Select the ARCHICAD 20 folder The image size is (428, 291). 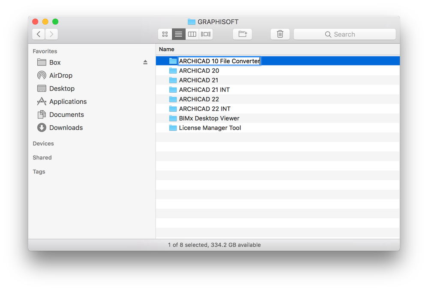(278, 71)
